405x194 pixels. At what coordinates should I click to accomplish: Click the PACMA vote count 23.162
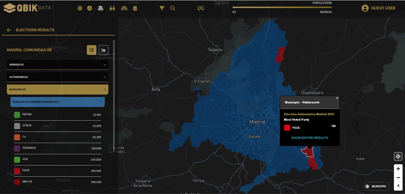pos(97,115)
